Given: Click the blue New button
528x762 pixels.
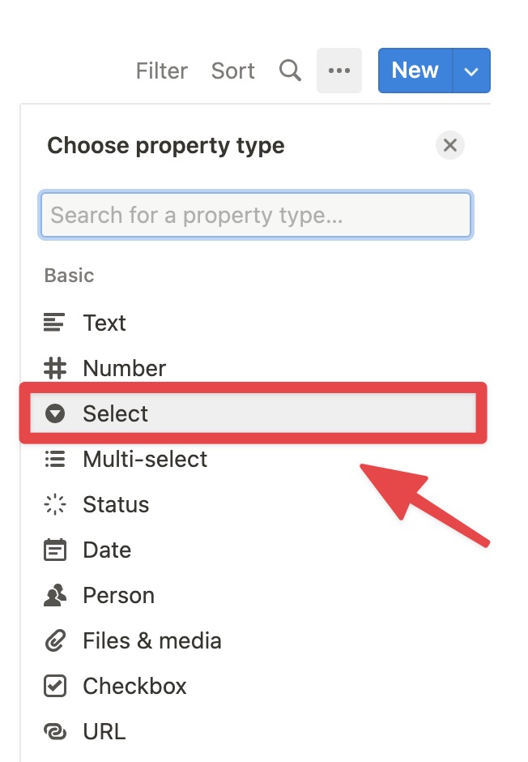Looking at the screenshot, I should coord(415,71).
